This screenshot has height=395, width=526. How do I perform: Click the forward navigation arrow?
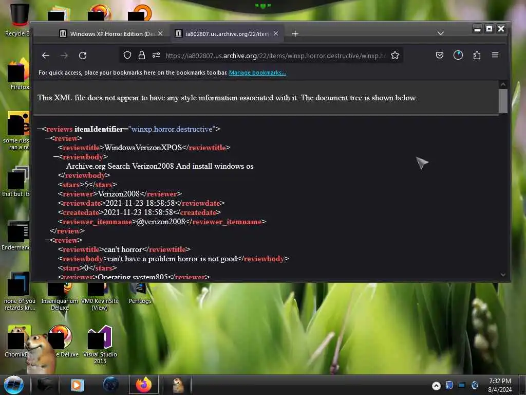[64, 56]
